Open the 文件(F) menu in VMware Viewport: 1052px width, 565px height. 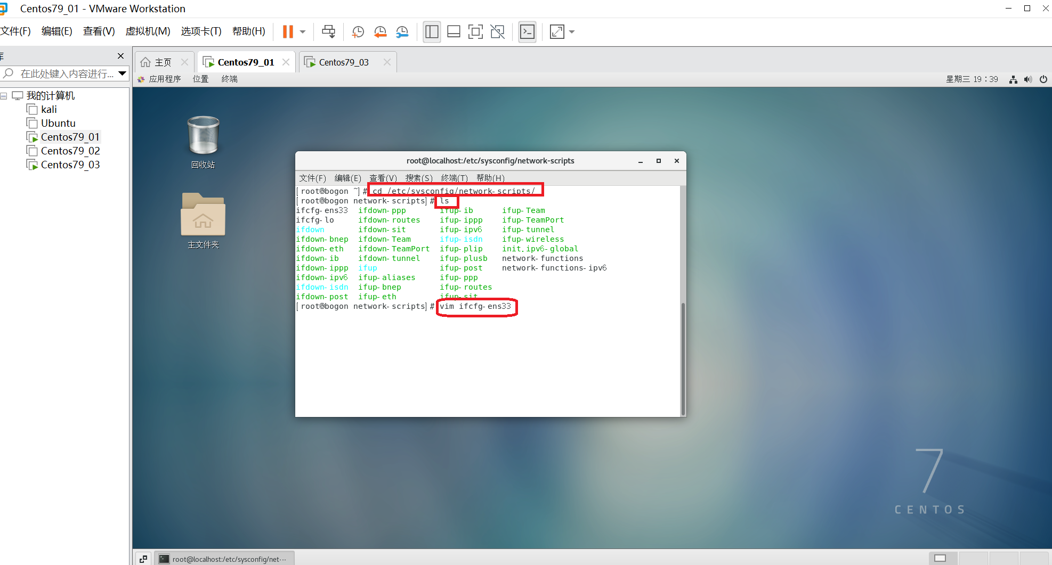(x=15, y=31)
